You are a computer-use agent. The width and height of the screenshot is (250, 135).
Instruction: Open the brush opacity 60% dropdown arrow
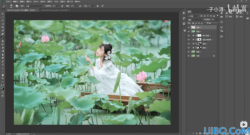pos(58,6)
